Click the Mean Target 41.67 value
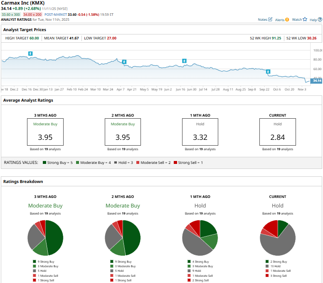The height and width of the screenshot is (283, 323). coord(74,38)
